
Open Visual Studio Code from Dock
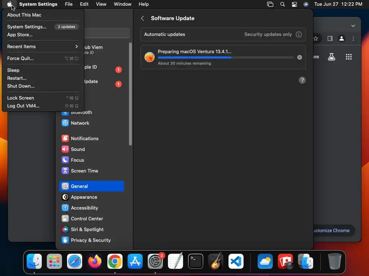click(236, 261)
